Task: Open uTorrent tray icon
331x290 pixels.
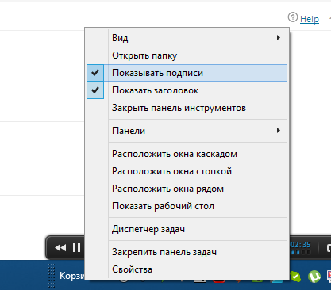Action: [x=314, y=277]
